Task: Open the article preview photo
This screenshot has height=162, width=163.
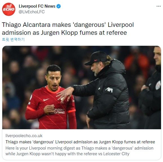Action: 82,87
